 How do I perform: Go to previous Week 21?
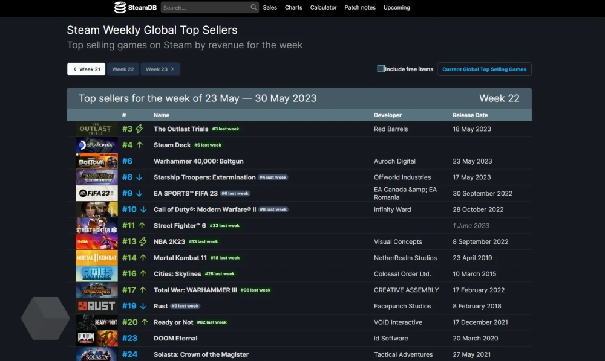[86, 69]
